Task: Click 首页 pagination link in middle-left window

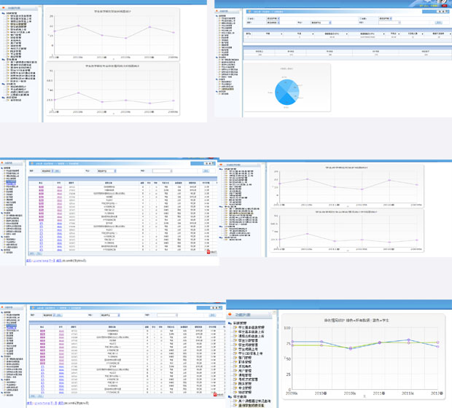Action: 28,261
